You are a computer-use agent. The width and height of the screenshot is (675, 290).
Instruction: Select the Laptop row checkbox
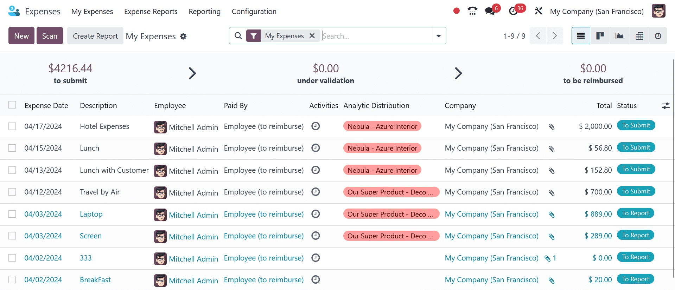12,214
